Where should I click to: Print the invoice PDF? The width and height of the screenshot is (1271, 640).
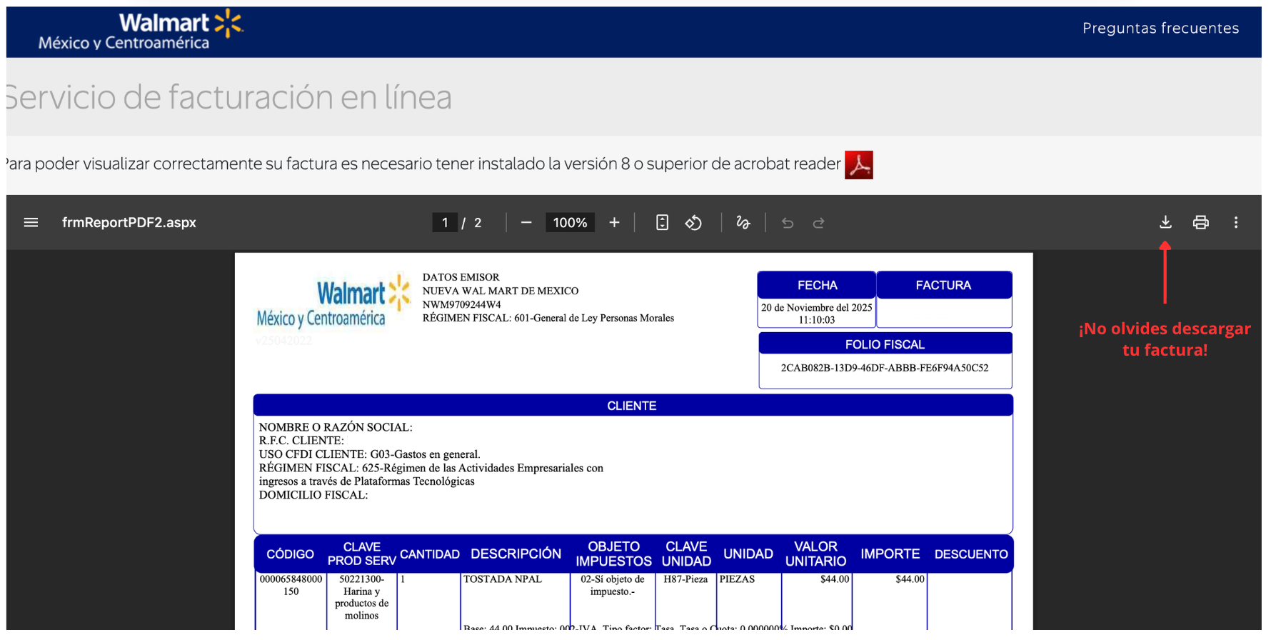point(1201,222)
